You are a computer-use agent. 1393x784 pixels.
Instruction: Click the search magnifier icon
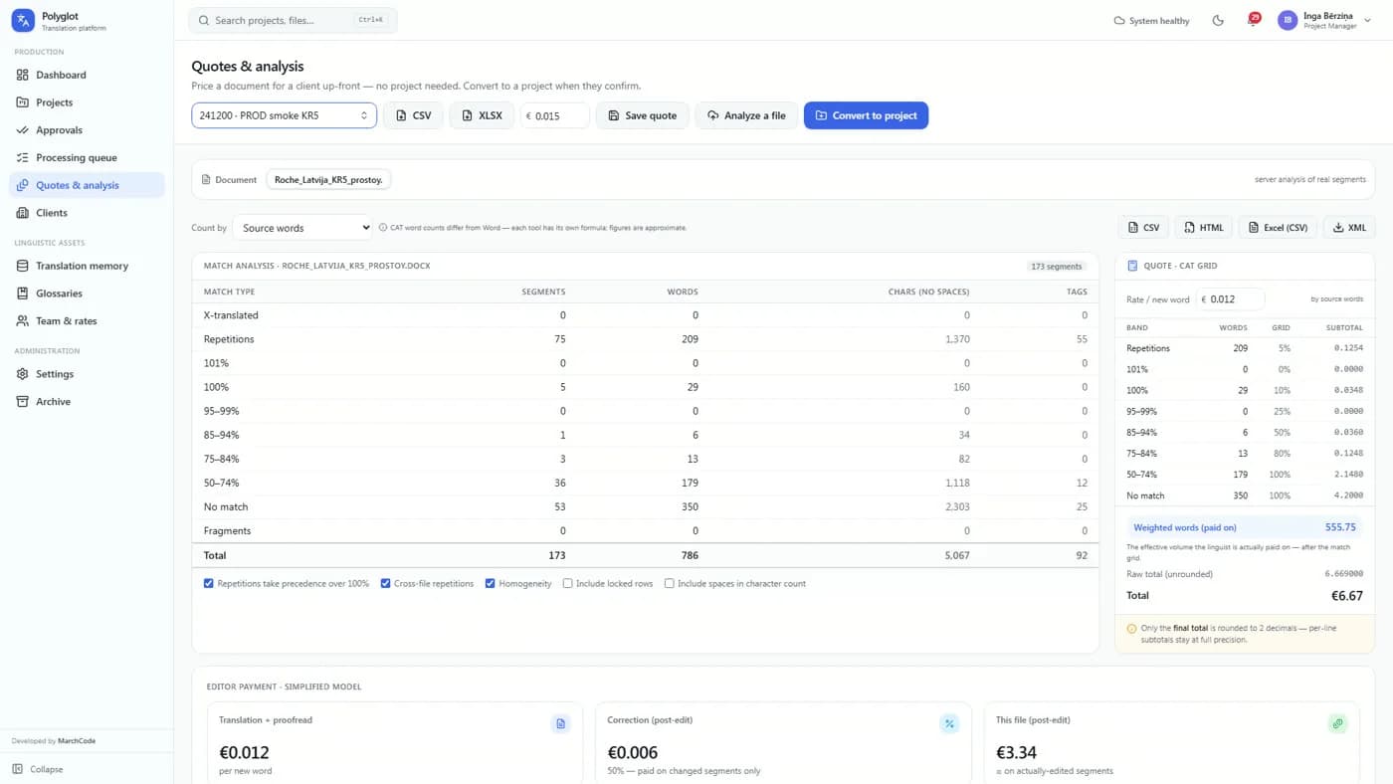coord(204,20)
